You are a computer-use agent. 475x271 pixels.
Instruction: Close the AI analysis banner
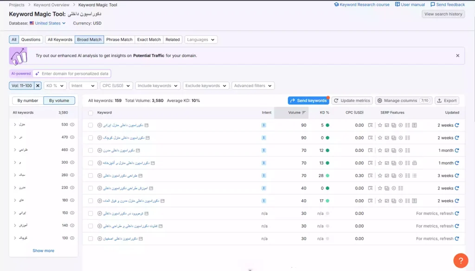(457, 56)
